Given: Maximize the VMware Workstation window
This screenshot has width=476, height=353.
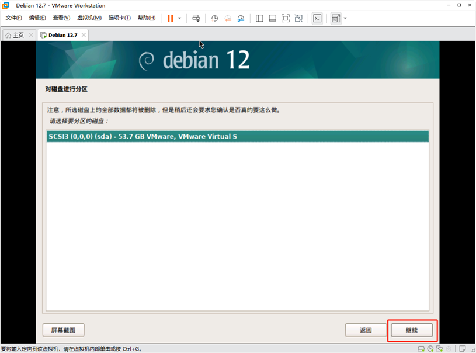Looking at the screenshot, I should click(459, 5).
